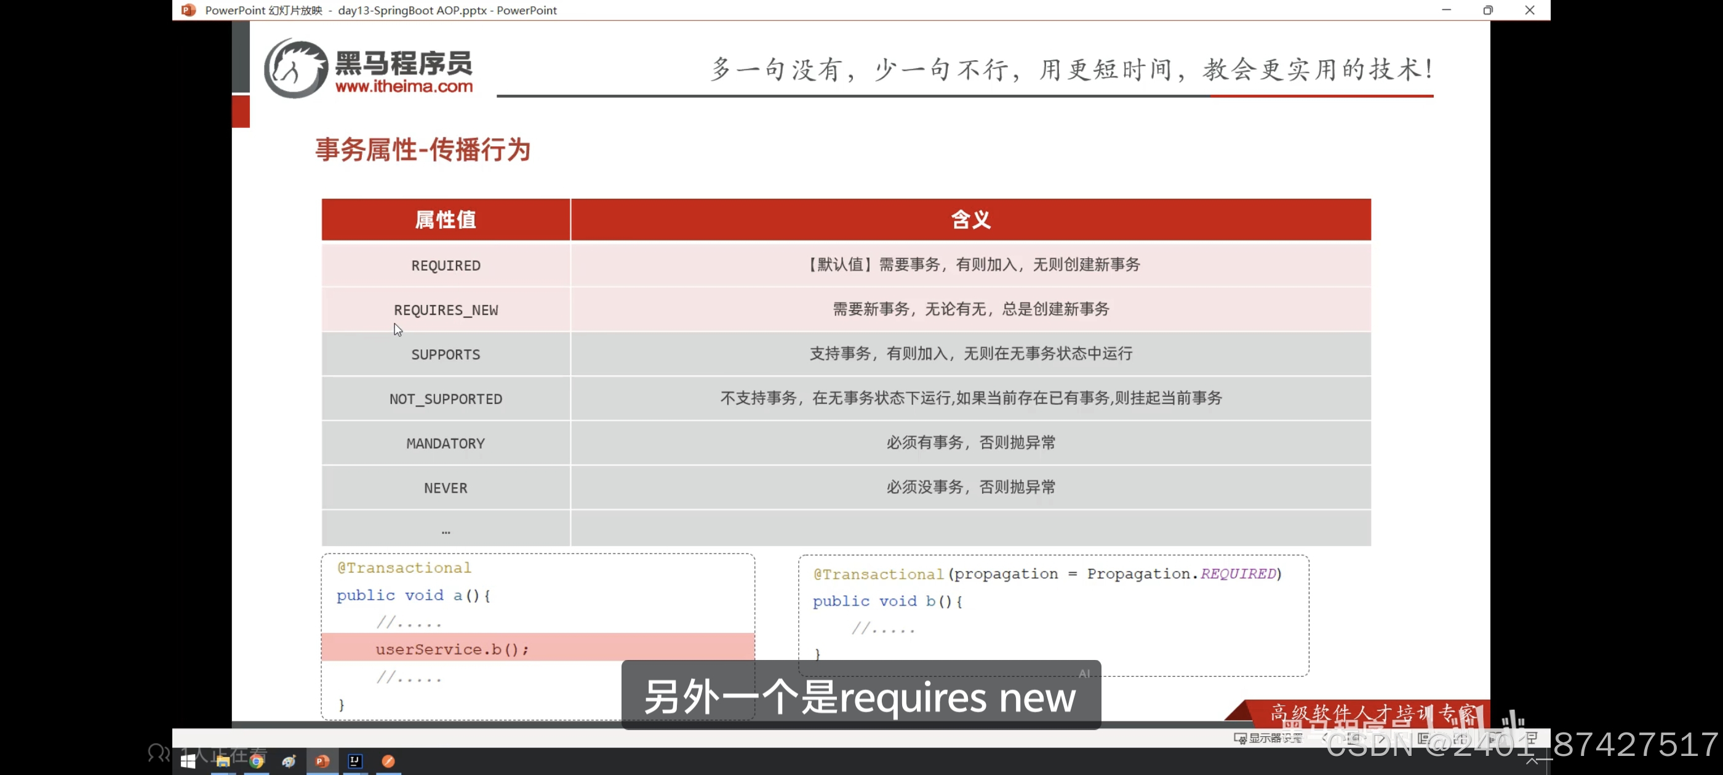Image resolution: width=1723 pixels, height=775 pixels.
Task: Switch to Google Chrome on the taskbar
Action: coord(256,761)
